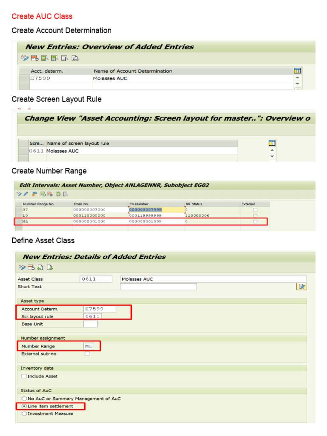The width and height of the screenshot is (327, 436).
Task: Click the Short Text input field
Action: click(158, 287)
